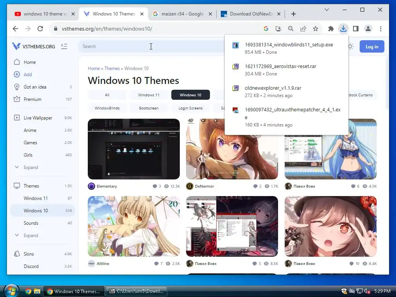Click the VSTHEMES.ORG logo
The height and width of the screenshot is (297, 396).
point(33,46)
